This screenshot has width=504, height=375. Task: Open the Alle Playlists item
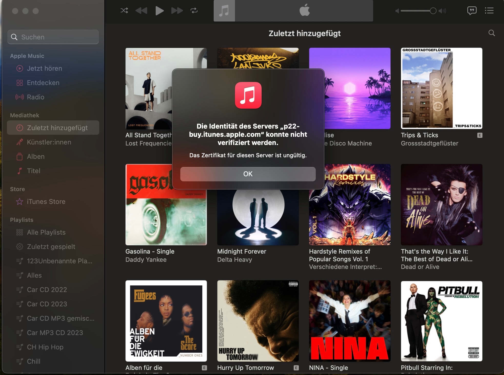46,232
